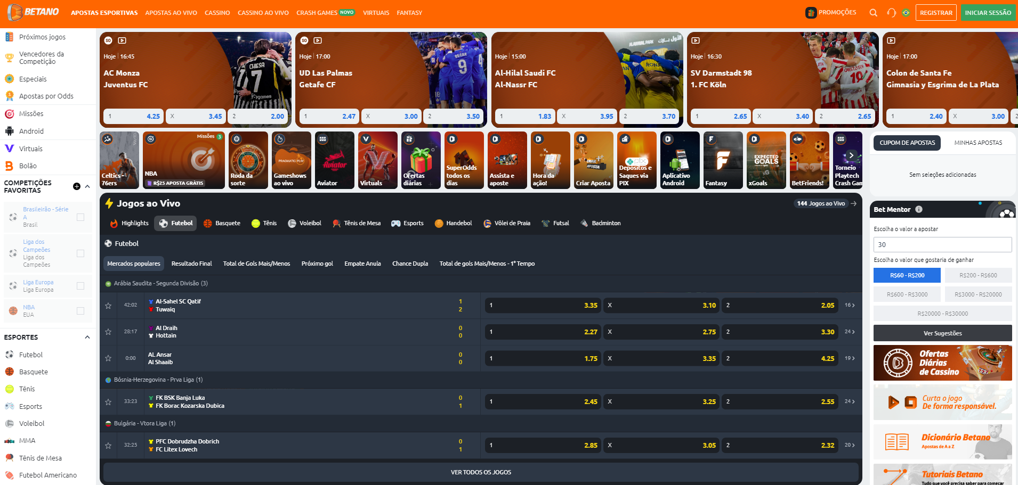1018x485 pixels.
Task: Open 144 Jogos ao Vivo arrow
Action: 854,203
